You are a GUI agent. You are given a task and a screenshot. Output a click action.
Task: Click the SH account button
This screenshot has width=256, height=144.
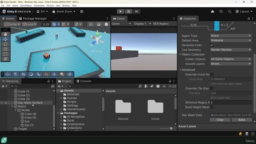42,12
